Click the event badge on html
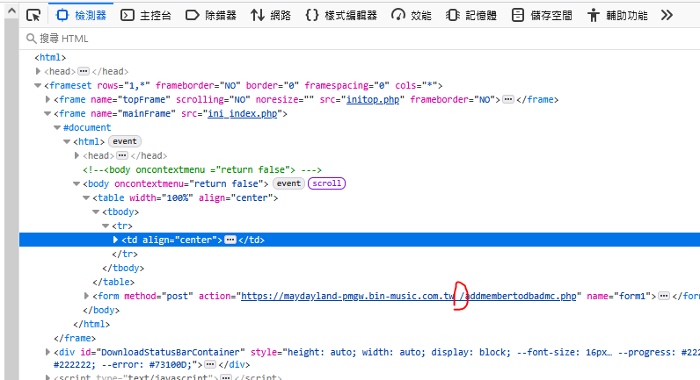The width and height of the screenshot is (700, 380). 125,141
